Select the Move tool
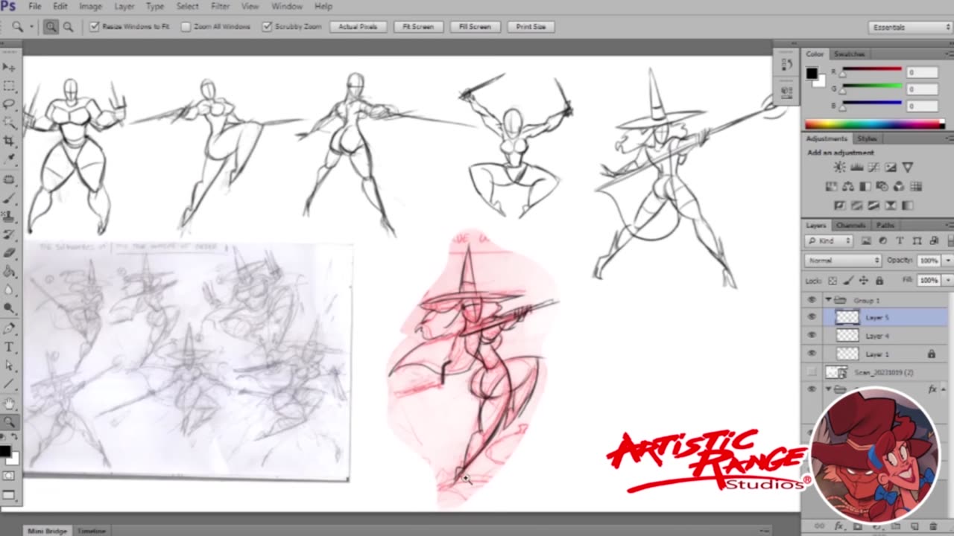The image size is (954, 536). [9, 68]
